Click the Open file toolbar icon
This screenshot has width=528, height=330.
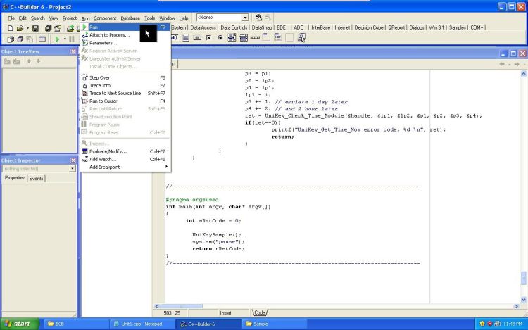(20, 29)
